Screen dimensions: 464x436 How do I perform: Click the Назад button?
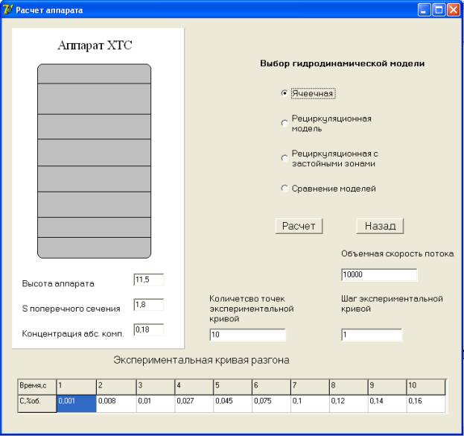pyautogui.click(x=380, y=226)
